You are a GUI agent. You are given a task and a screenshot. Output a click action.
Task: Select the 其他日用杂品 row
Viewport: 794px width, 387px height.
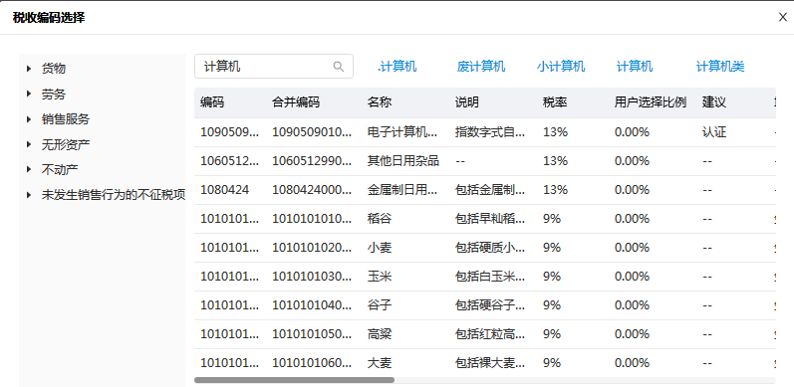484,161
